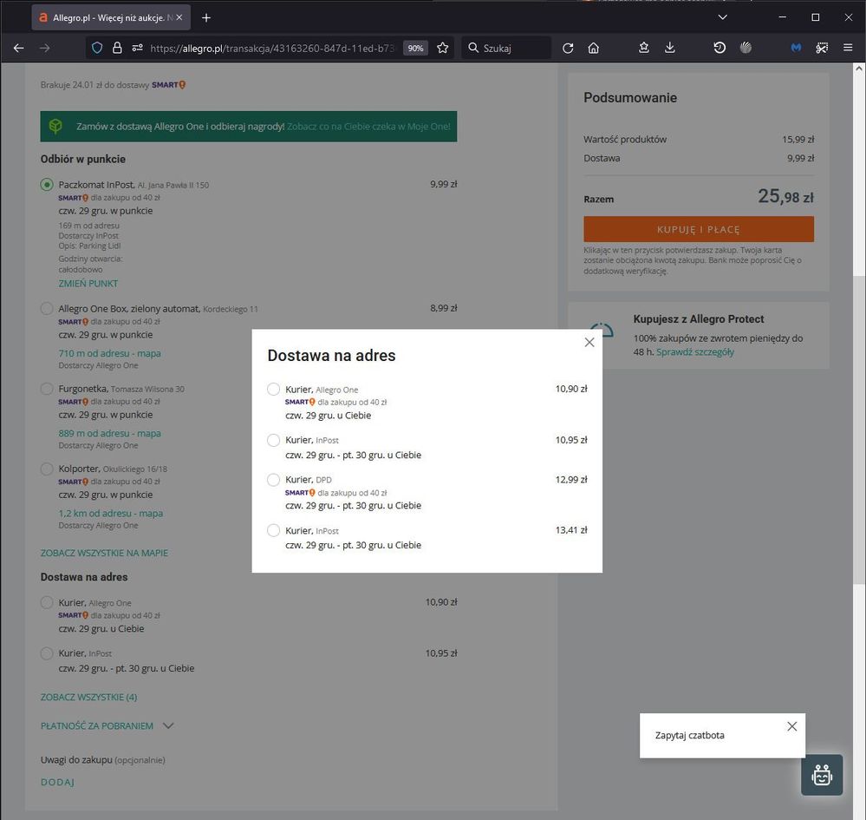Click ZOBACZ WSZYSTKIE (4) link
866x820 pixels.
[x=89, y=697]
